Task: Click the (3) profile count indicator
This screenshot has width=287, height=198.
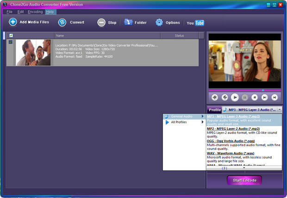Action: (225, 168)
